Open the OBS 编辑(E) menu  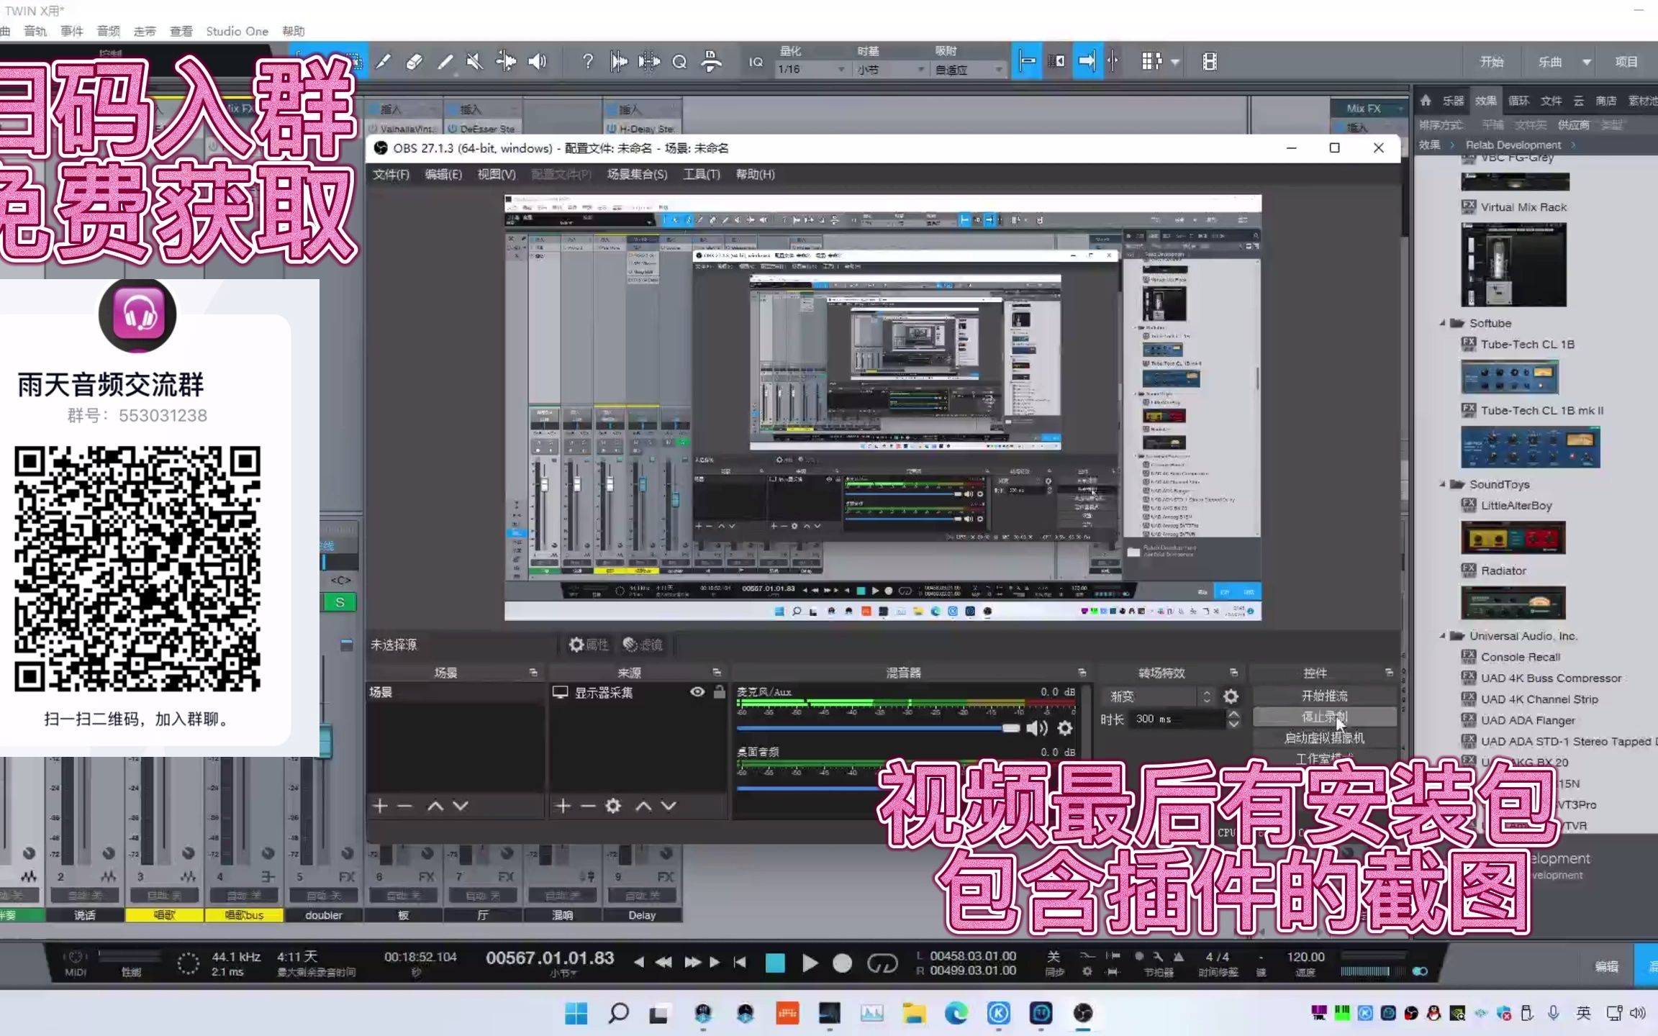point(443,174)
